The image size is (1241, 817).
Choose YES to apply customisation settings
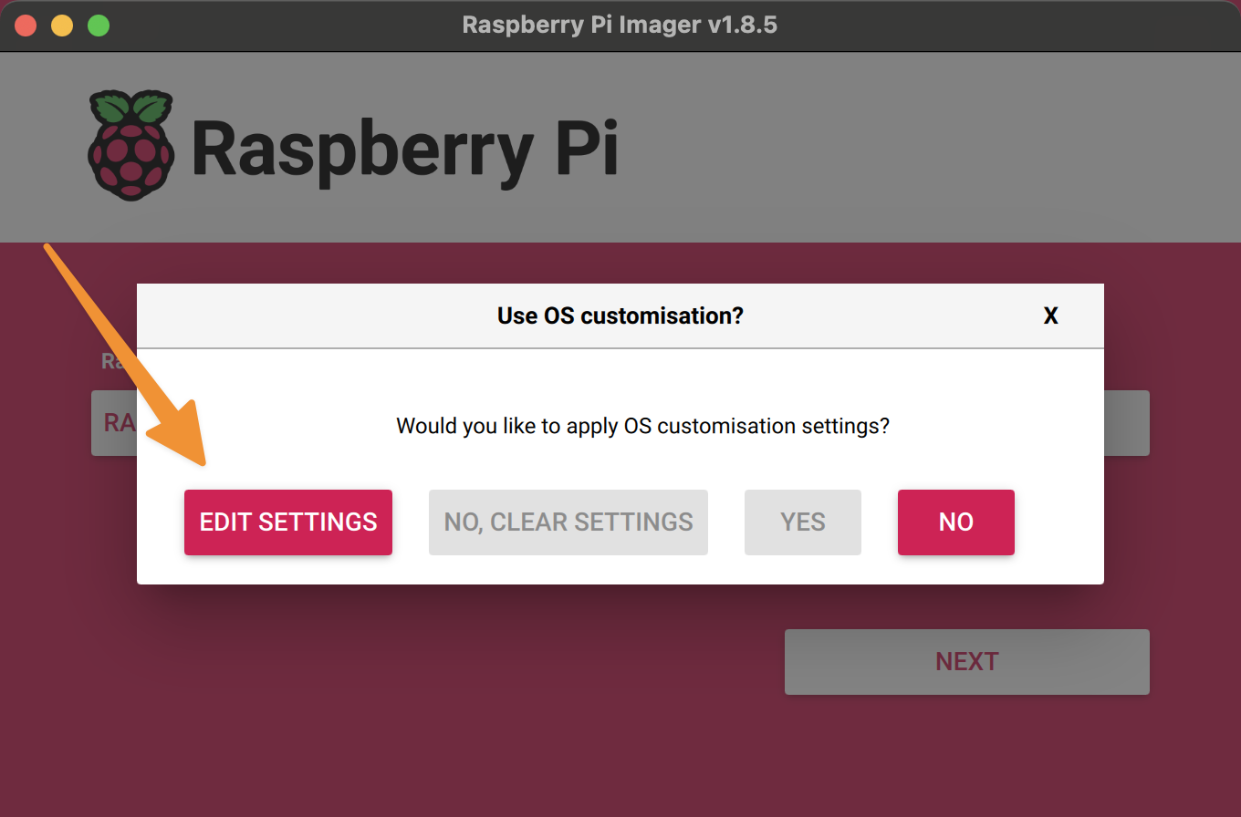tap(802, 522)
